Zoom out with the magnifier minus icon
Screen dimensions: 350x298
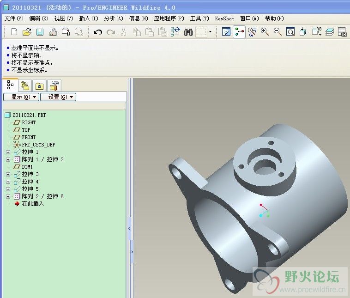(x=278, y=32)
